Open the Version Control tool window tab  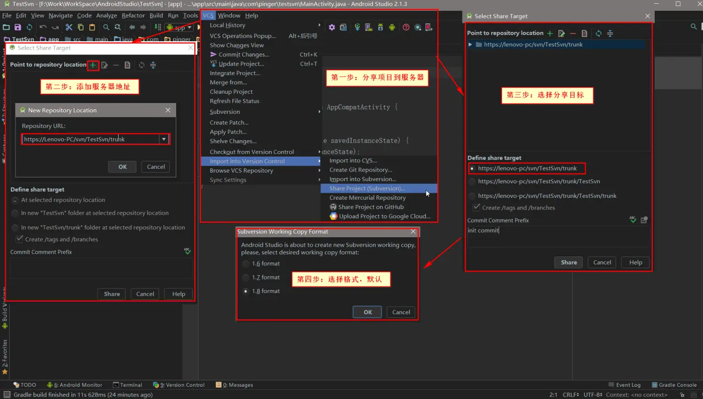179,385
